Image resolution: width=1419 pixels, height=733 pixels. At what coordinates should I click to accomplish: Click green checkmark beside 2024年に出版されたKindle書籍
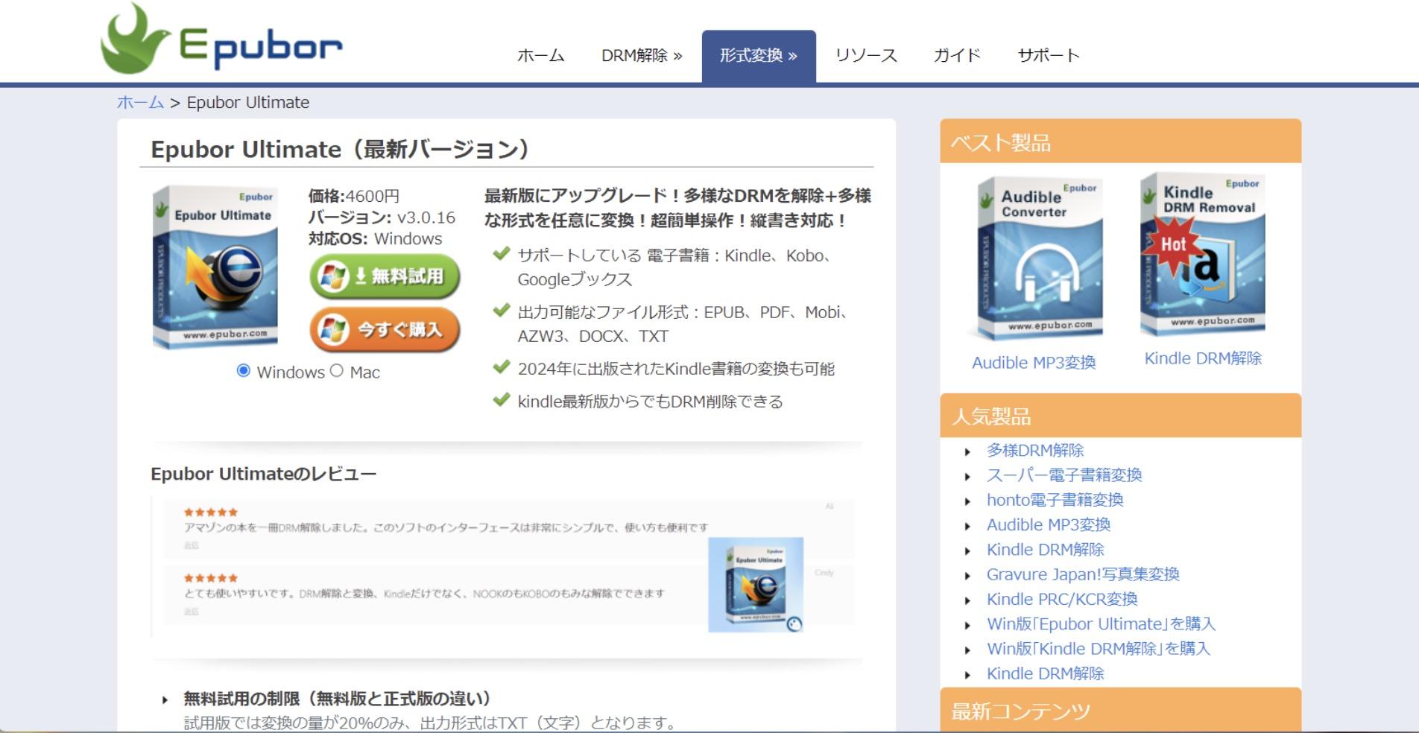point(502,367)
